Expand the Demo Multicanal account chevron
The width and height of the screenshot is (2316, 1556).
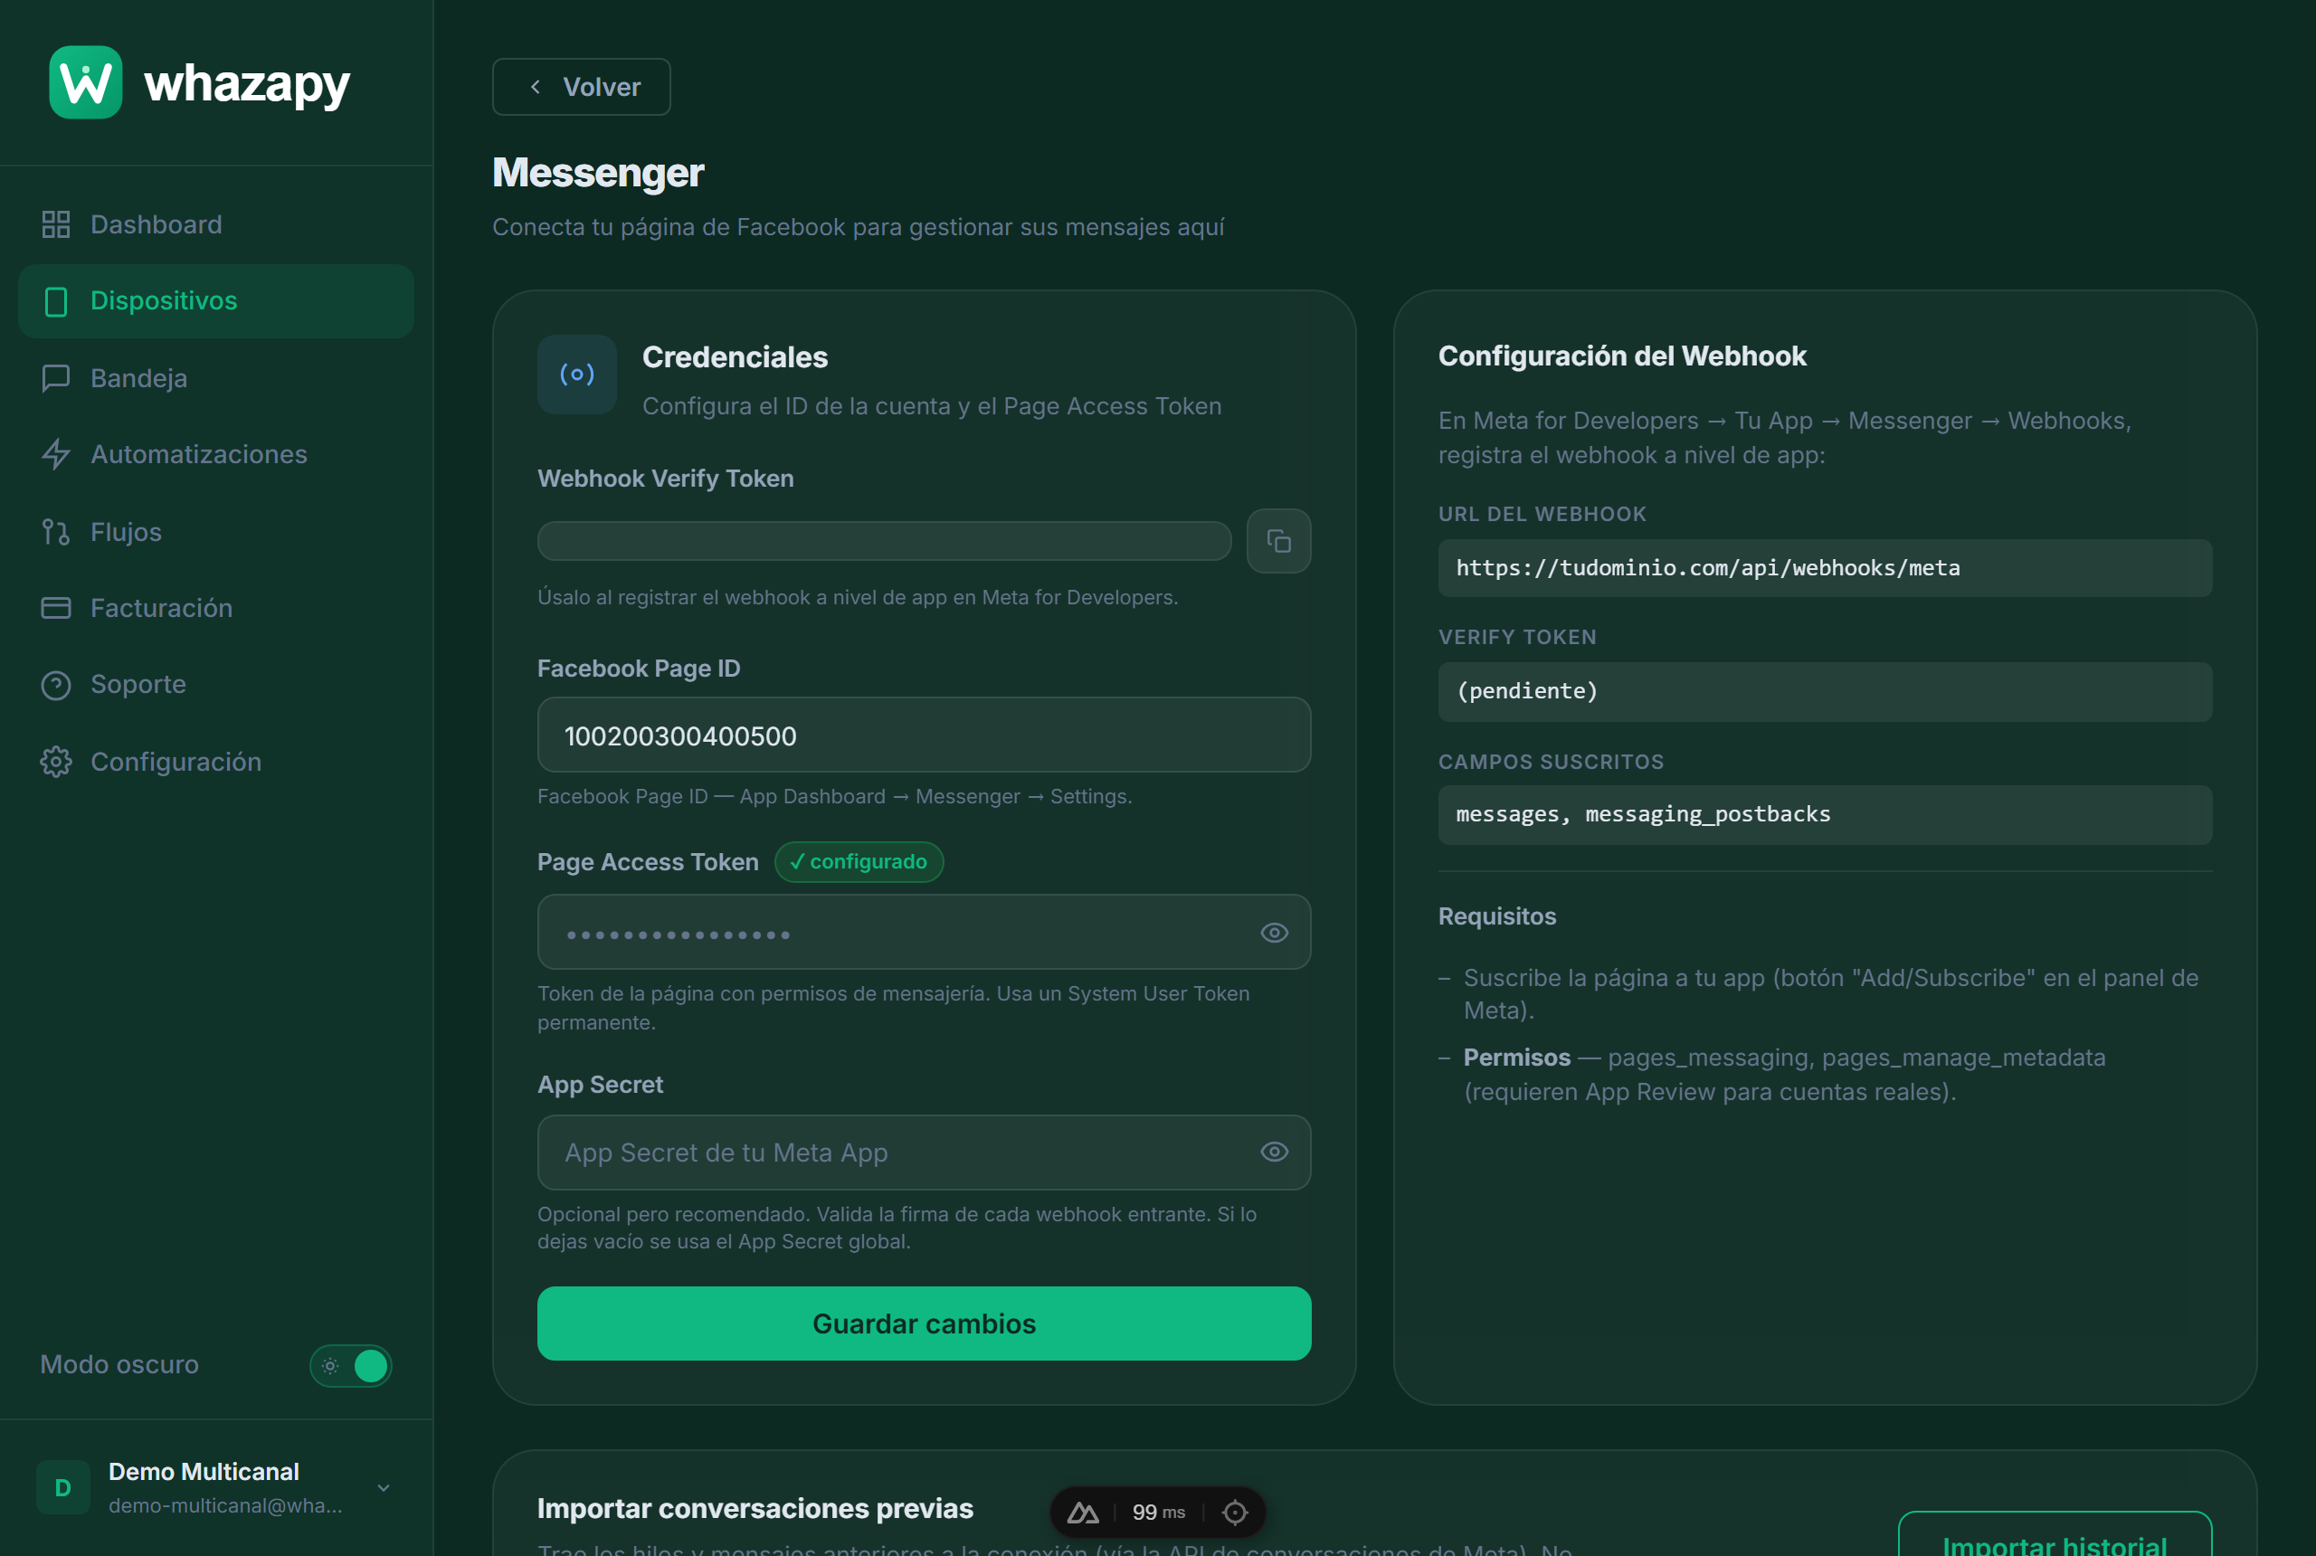click(x=384, y=1487)
